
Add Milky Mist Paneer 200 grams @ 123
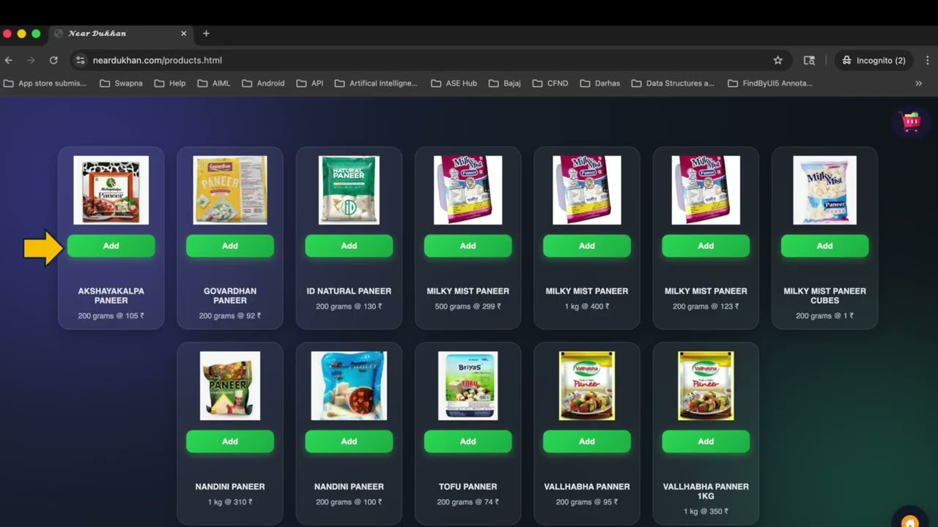pyautogui.click(x=706, y=246)
